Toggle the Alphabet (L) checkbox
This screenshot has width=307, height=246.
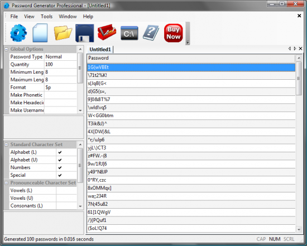click(60, 152)
